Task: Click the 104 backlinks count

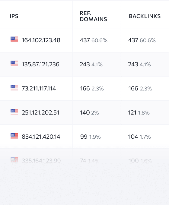Action: [133, 137]
